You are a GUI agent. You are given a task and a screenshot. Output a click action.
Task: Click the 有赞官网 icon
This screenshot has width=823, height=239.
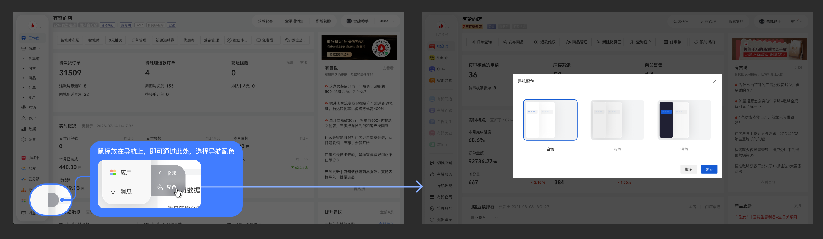click(432, 197)
